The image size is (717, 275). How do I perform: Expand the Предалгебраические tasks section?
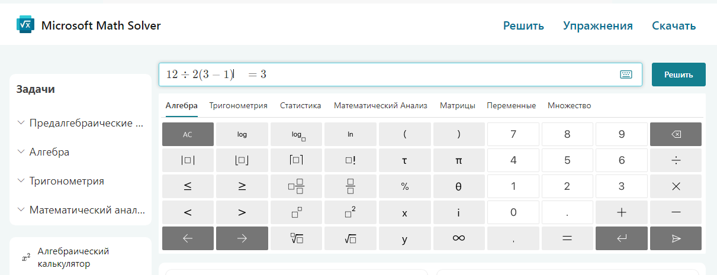(x=86, y=123)
